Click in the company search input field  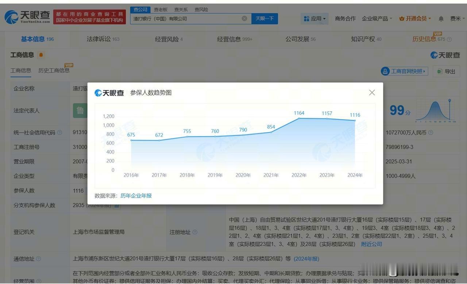[x=186, y=19]
